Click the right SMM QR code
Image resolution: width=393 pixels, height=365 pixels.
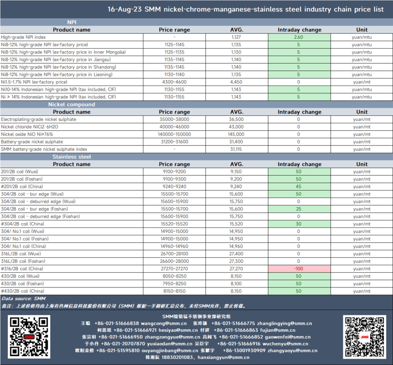[x=365, y=337]
